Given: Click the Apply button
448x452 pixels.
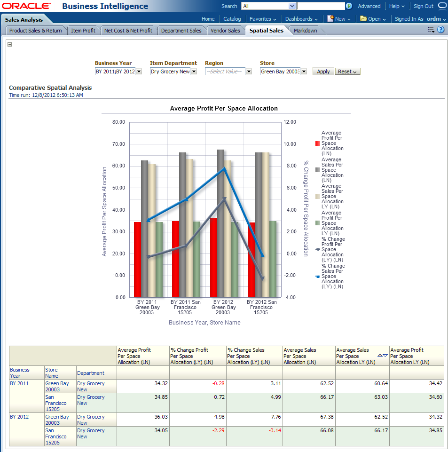Looking at the screenshot, I should (323, 71).
